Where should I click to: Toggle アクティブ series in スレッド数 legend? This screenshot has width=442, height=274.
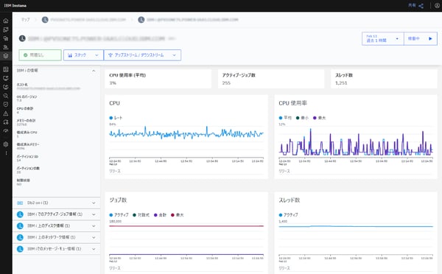coord(288,215)
